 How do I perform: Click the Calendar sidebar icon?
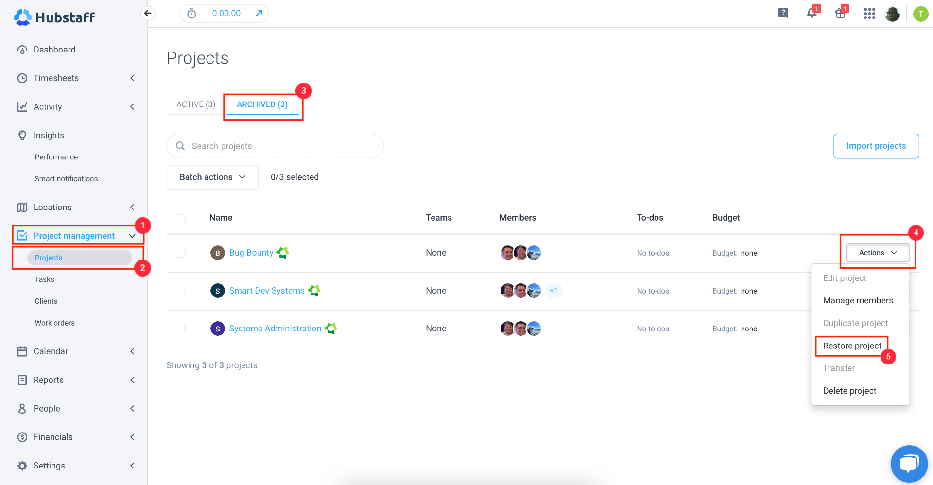[x=22, y=351]
